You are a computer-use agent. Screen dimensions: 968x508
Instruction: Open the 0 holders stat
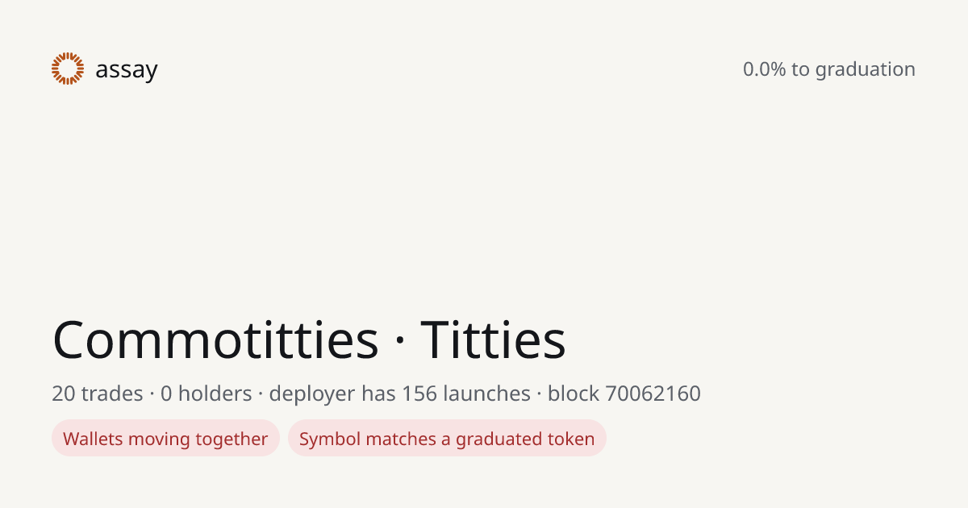(x=207, y=393)
